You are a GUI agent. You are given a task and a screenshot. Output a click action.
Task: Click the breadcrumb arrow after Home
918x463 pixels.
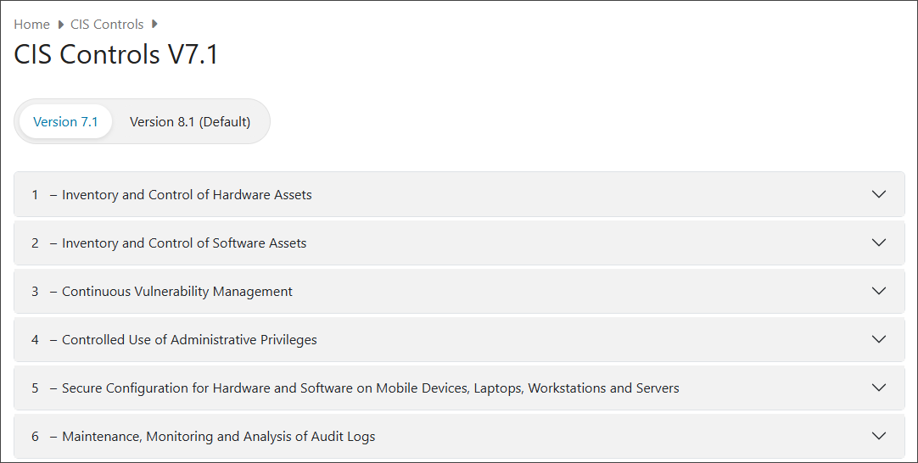point(60,25)
